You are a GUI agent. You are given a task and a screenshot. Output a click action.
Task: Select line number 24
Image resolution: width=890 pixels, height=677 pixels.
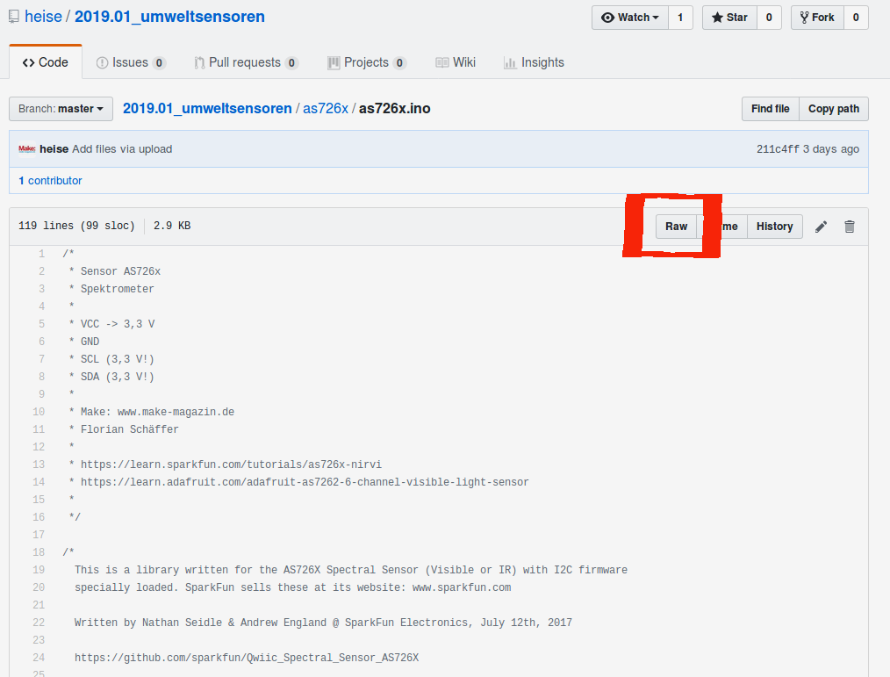tap(39, 658)
